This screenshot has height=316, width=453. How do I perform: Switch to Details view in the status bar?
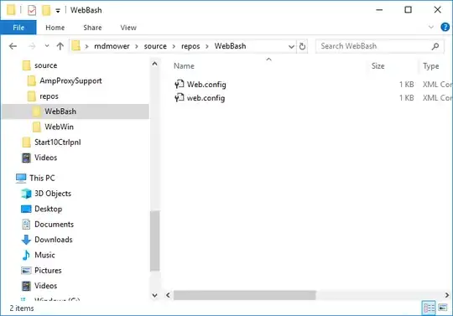click(x=429, y=308)
